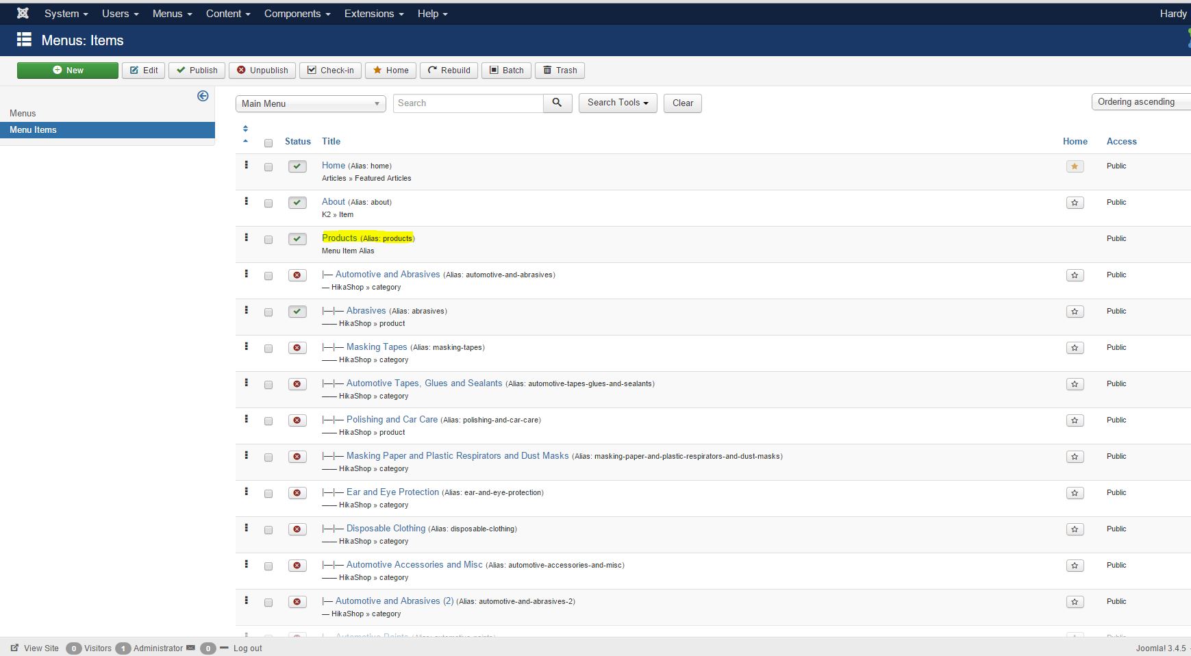Unpublish the Products menu item status icon
This screenshot has height=656, width=1191.
[x=297, y=239]
